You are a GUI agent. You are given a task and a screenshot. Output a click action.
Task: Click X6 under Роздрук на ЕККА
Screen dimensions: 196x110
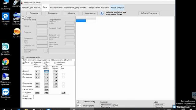pos(46,87)
